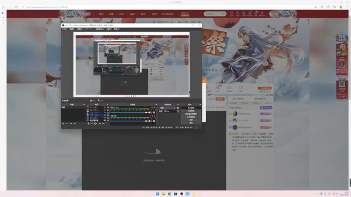This screenshot has width=351, height=197.
Task: Open the history clock icon in site header
Action: tap(232, 14)
